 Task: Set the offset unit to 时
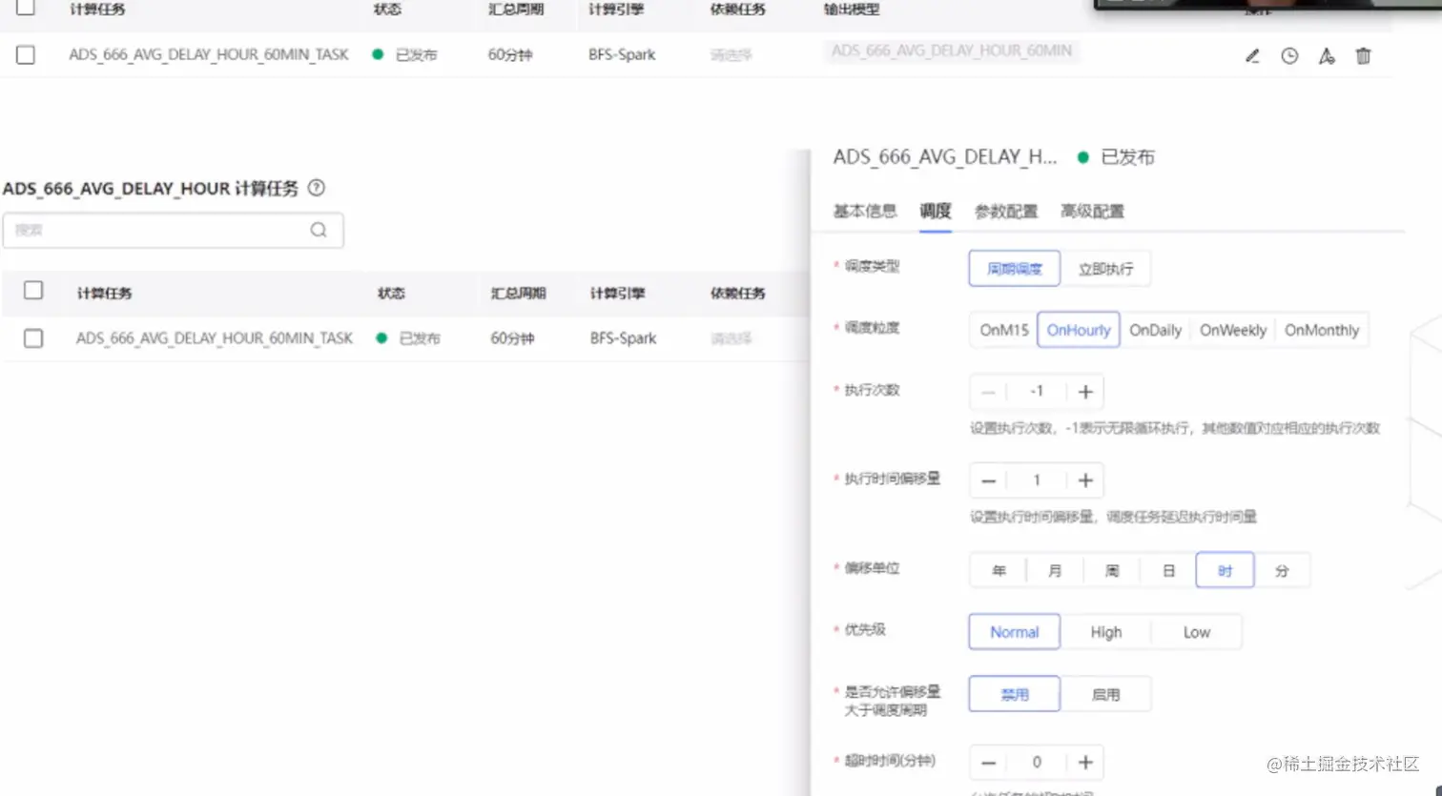[x=1225, y=570]
